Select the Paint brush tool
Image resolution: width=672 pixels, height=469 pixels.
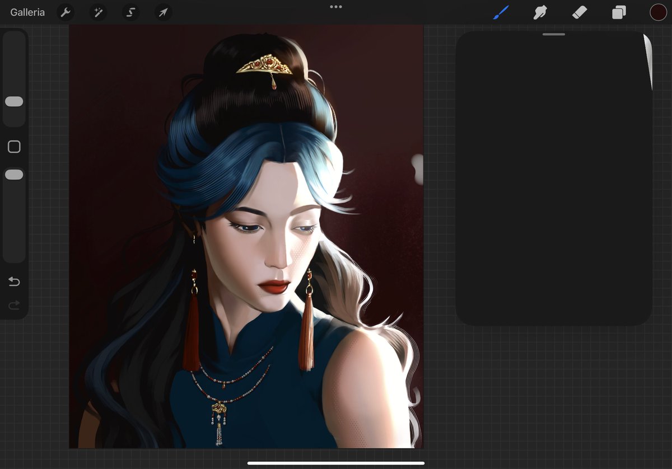501,12
